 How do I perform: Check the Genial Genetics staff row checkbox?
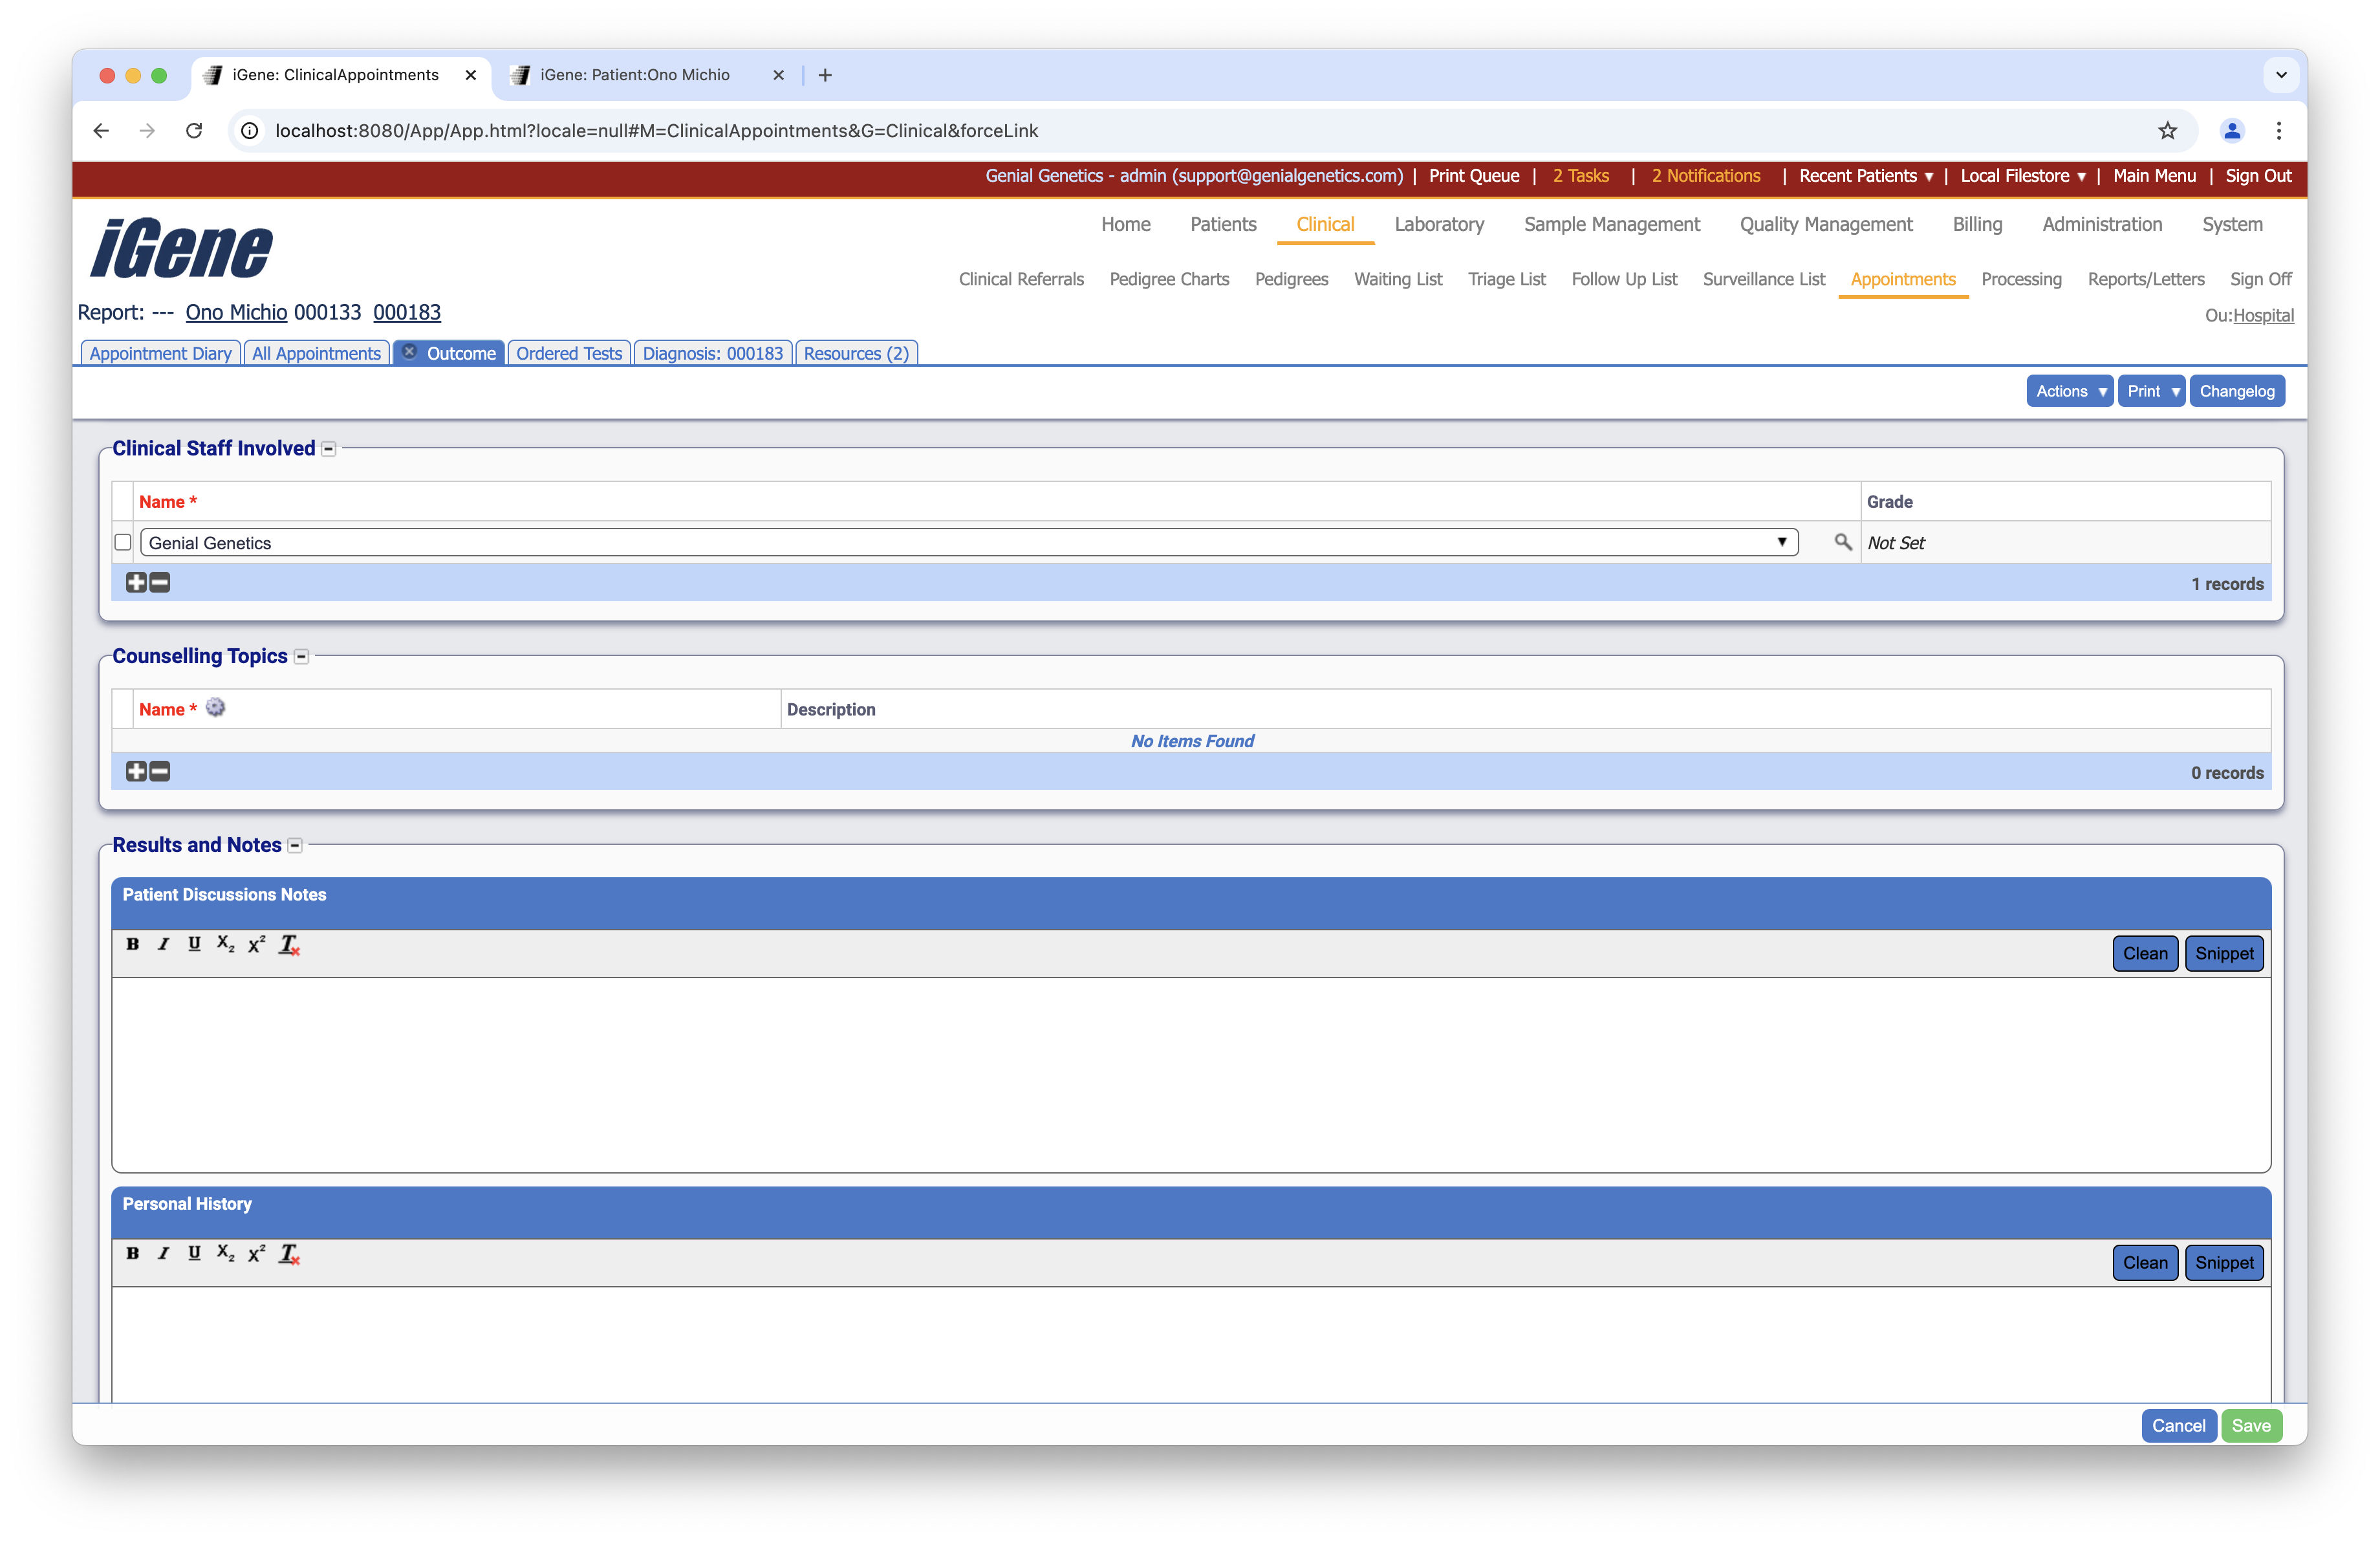(123, 542)
